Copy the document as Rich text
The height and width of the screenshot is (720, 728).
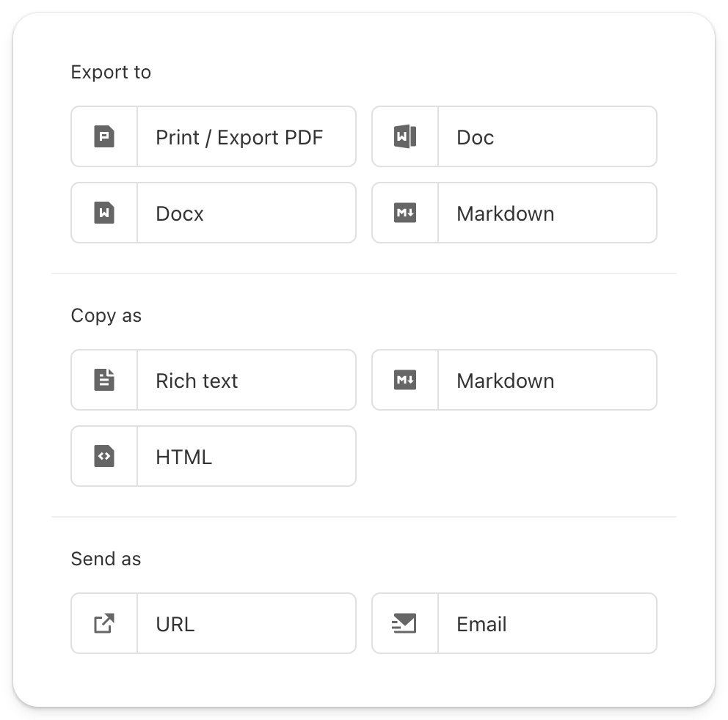point(197,381)
